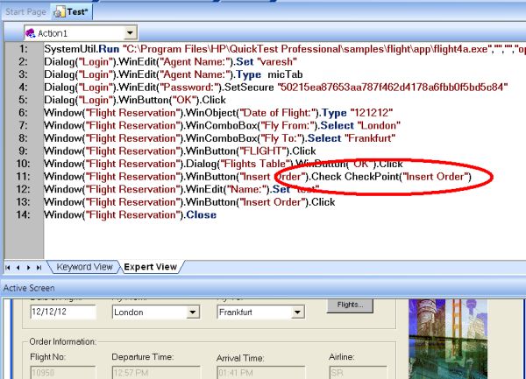Click the Flight Reservation Close statement line 14

[130, 214]
